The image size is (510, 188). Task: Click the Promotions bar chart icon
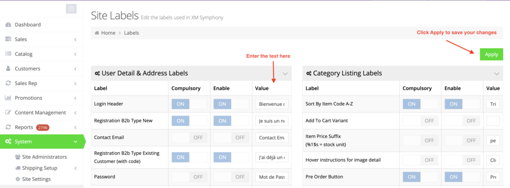coord(8,98)
